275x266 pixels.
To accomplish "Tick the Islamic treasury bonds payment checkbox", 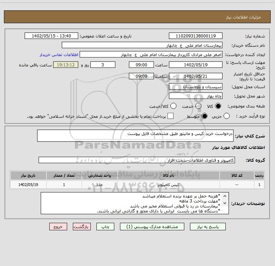I will 170,116.
